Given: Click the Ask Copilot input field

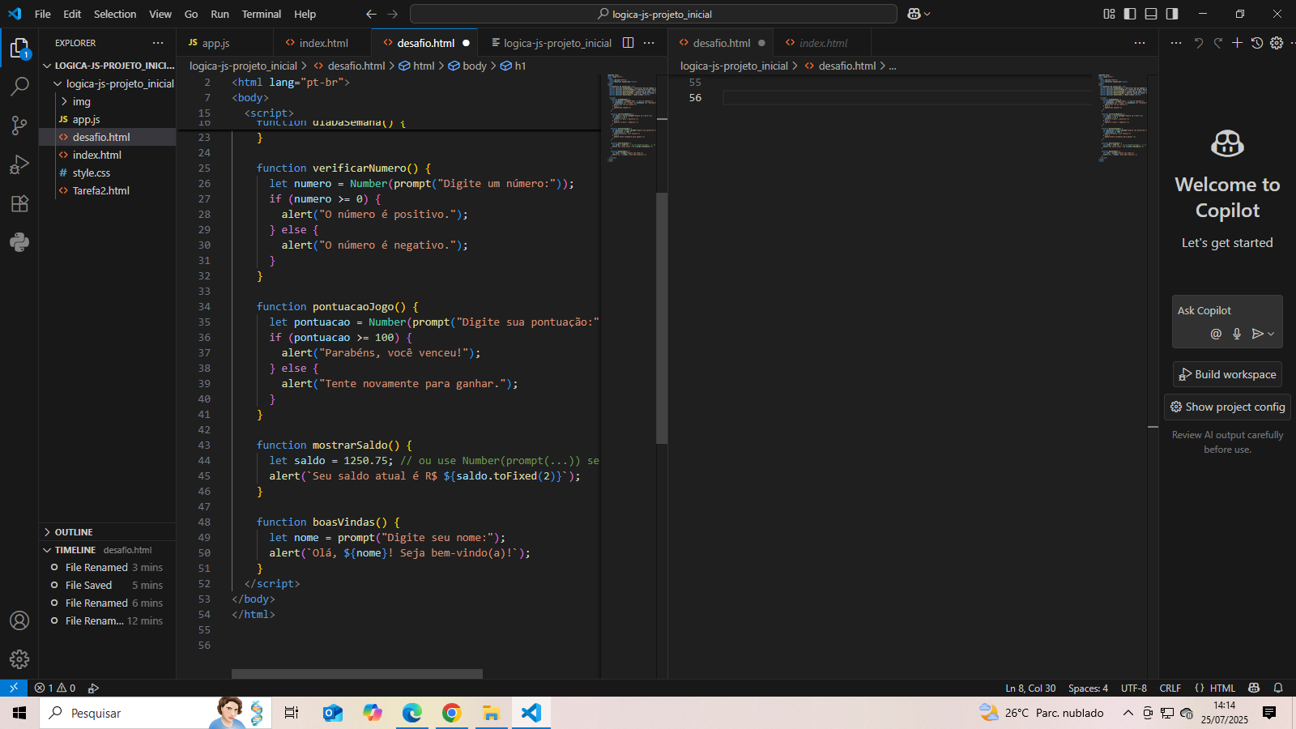Looking at the screenshot, I should click(x=1227, y=310).
